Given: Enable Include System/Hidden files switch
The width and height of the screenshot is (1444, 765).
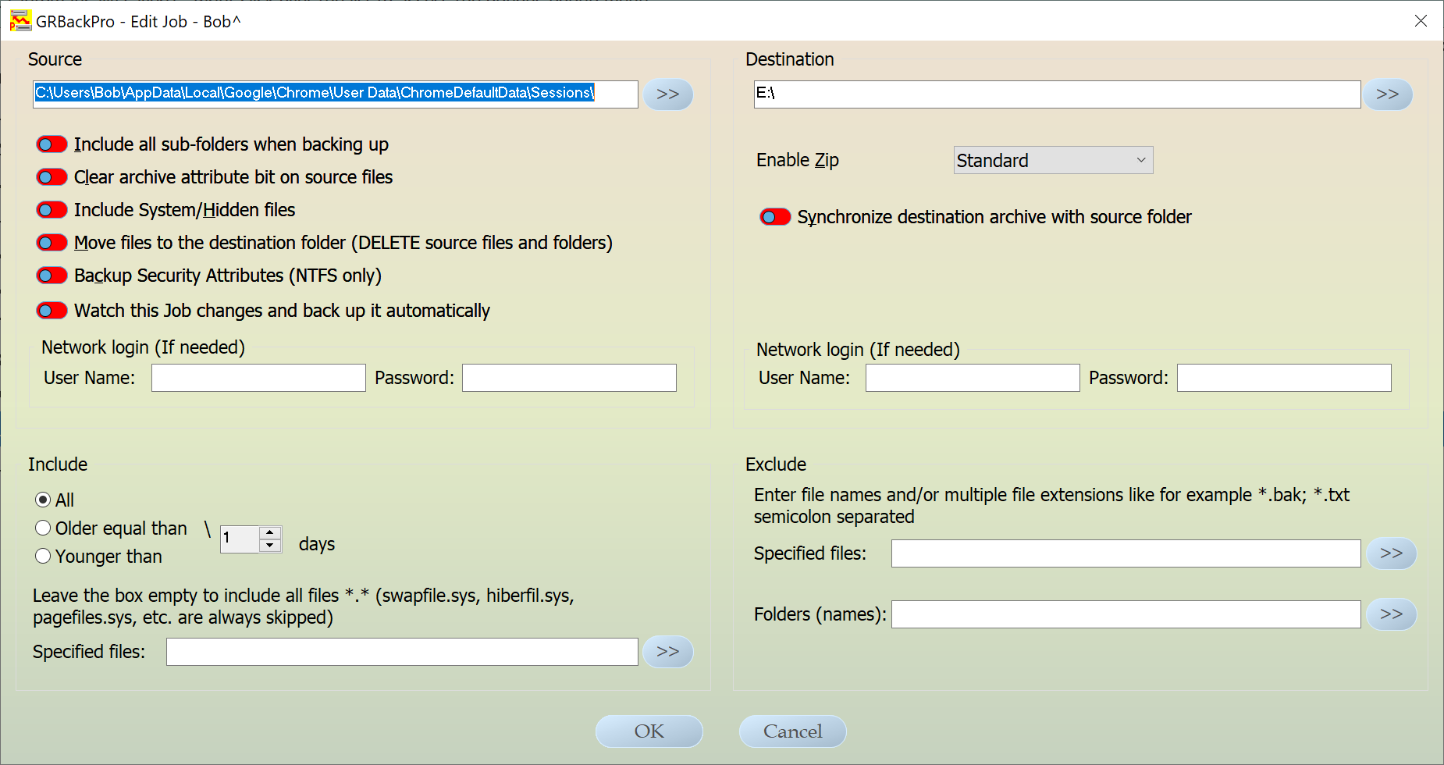Looking at the screenshot, I should tap(52, 210).
